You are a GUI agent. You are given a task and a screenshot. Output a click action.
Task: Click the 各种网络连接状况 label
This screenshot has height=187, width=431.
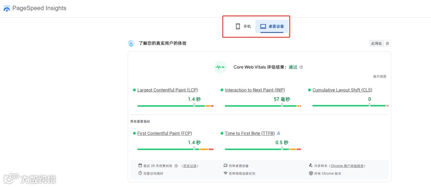pos(242,173)
